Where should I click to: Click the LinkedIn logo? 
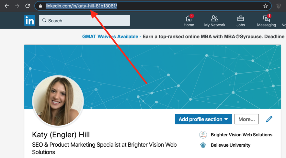coord(30,21)
